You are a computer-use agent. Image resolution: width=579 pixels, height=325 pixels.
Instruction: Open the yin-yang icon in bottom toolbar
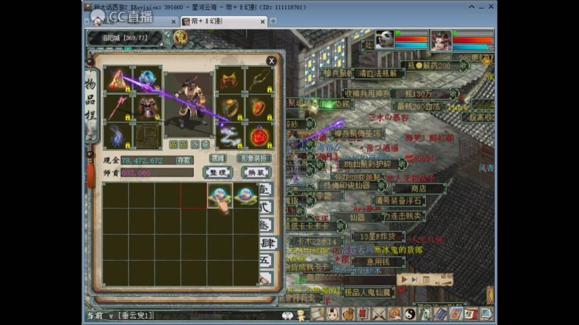pyautogui.click(x=410, y=314)
